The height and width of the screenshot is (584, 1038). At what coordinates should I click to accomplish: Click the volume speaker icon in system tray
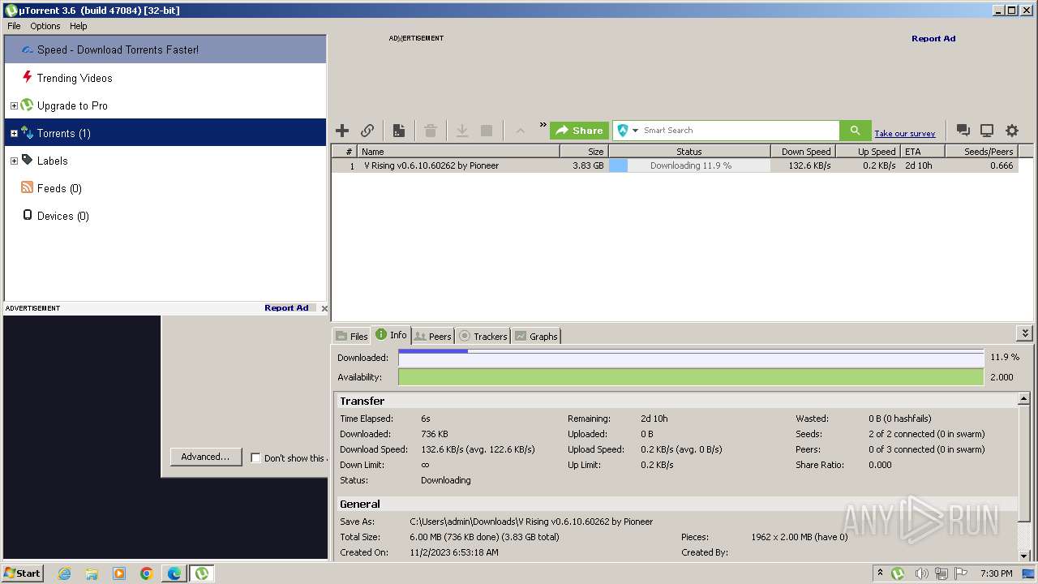921,573
